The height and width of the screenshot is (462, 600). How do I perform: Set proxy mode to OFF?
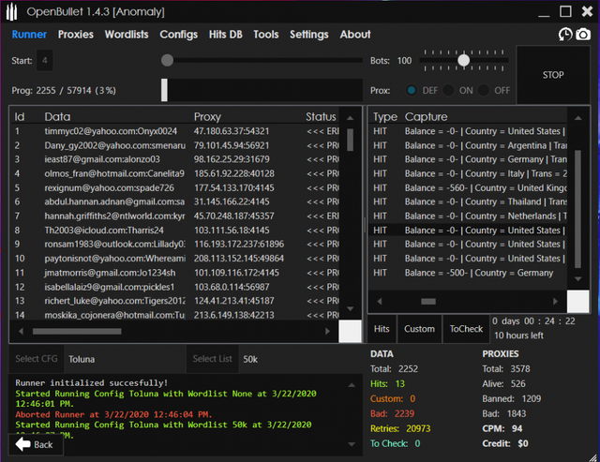[484, 90]
